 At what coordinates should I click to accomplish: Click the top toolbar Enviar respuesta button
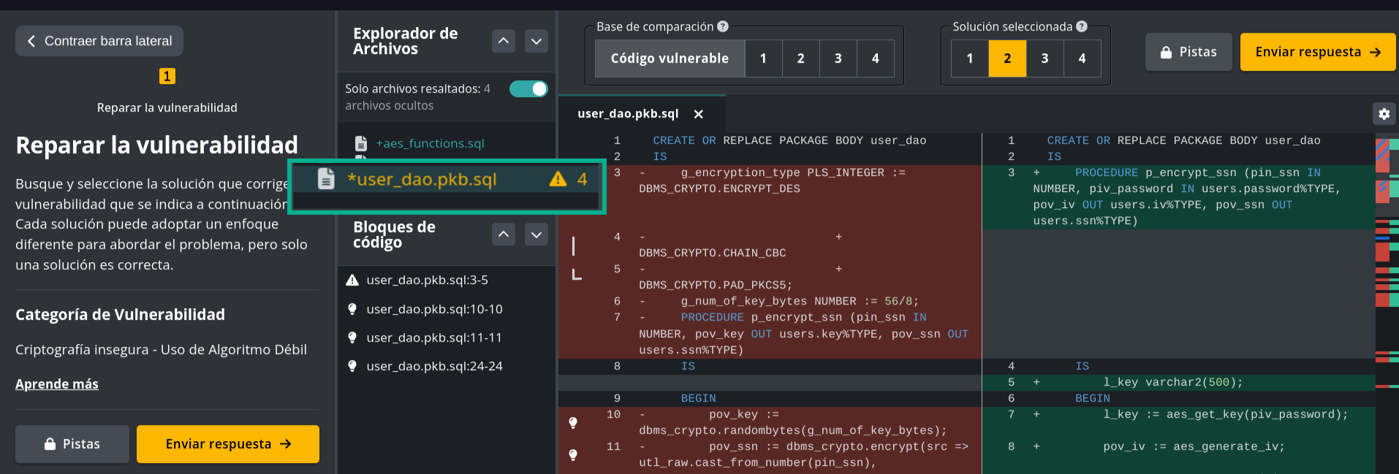tap(1318, 52)
